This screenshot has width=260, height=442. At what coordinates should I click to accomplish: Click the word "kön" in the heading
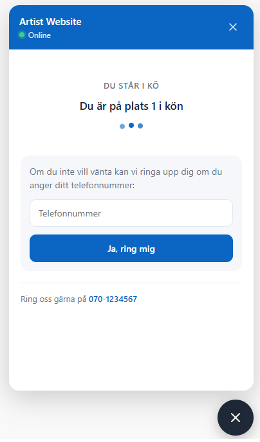174,106
